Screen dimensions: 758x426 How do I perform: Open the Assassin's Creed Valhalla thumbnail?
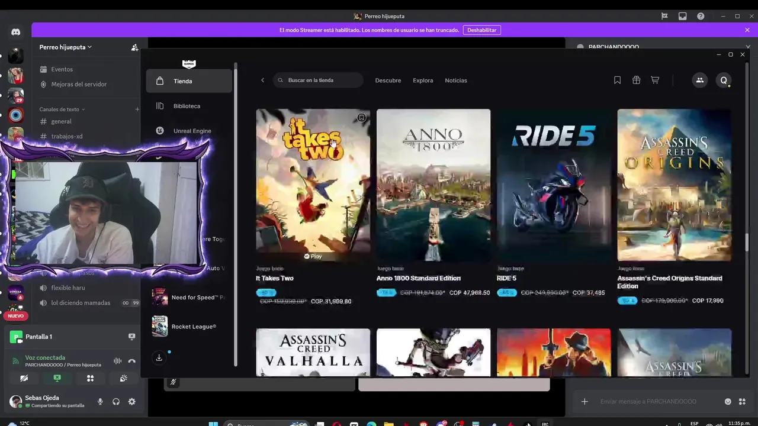(313, 352)
